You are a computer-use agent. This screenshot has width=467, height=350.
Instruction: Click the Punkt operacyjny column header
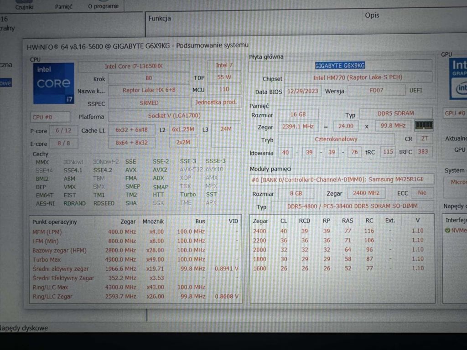[x=55, y=222]
